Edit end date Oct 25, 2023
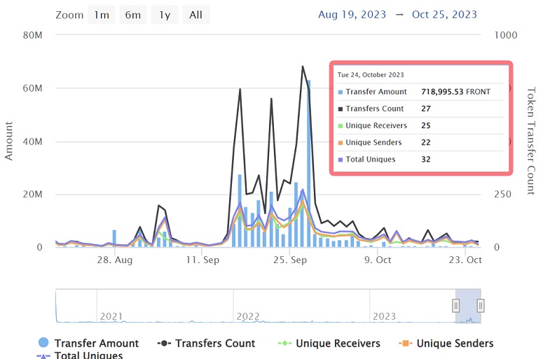This screenshot has height=359, width=543. pyautogui.click(x=444, y=15)
